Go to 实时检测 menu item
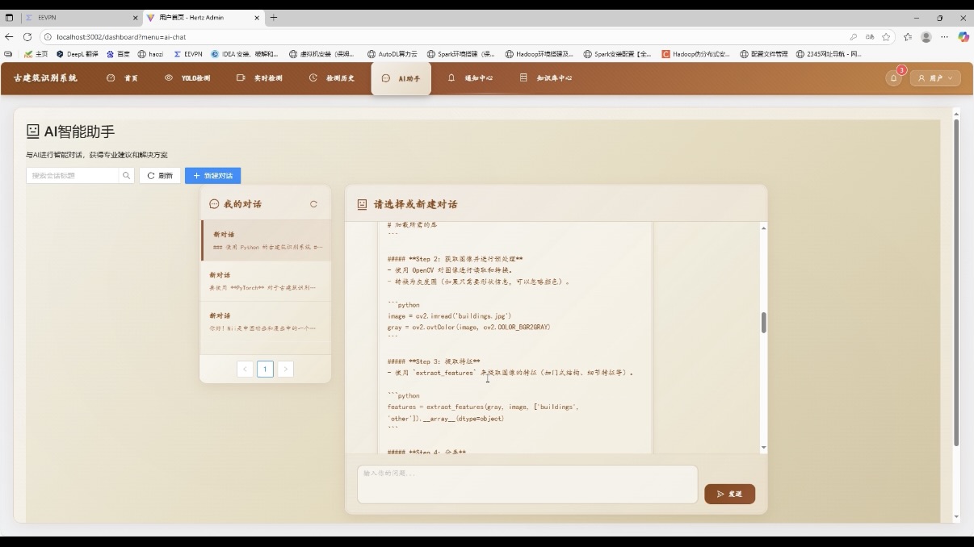 (x=259, y=78)
